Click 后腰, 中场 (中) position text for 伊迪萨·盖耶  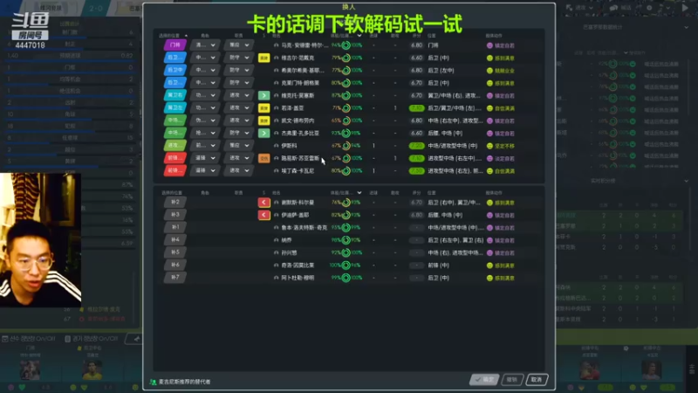[445, 215]
